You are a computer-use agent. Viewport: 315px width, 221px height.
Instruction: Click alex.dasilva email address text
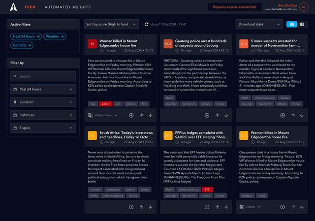281,9
